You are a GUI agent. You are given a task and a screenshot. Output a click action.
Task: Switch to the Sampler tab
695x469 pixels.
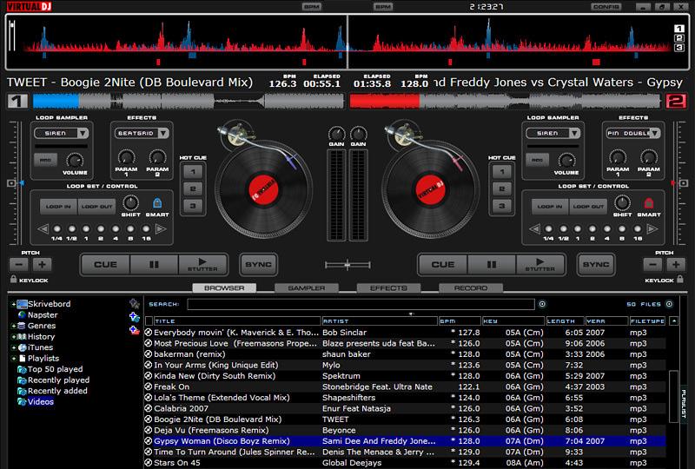click(x=307, y=288)
